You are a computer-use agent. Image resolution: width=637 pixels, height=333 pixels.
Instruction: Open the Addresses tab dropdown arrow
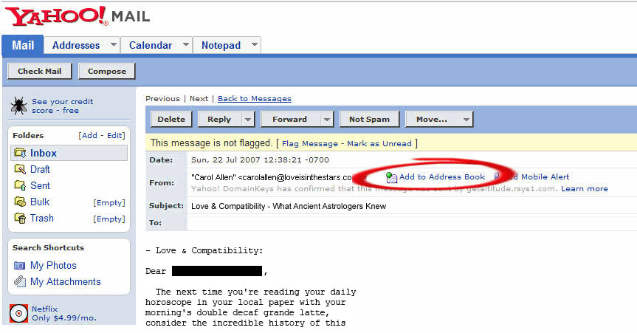point(114,44)
